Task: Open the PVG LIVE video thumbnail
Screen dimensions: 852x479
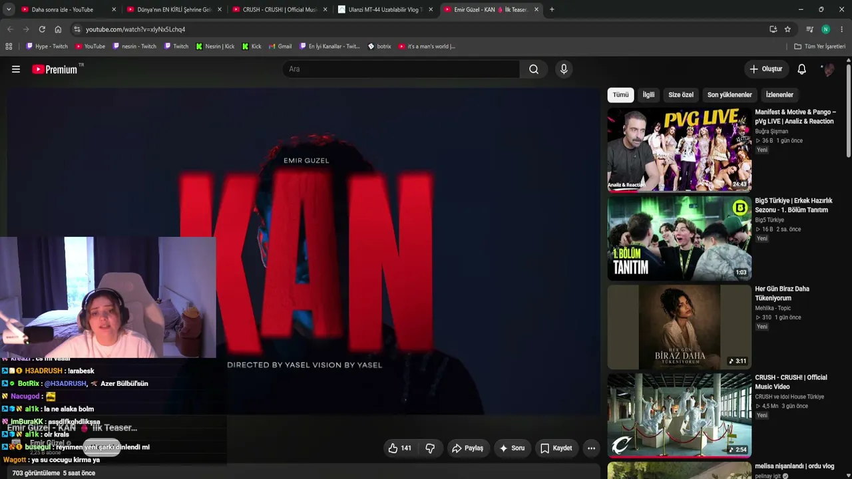Action: [680, 150]
